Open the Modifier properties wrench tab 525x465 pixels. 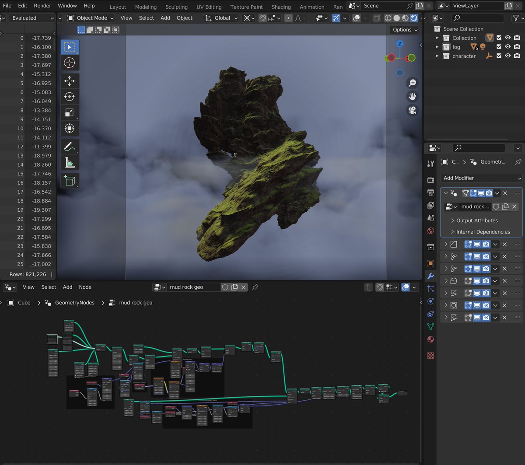point(430,276)
